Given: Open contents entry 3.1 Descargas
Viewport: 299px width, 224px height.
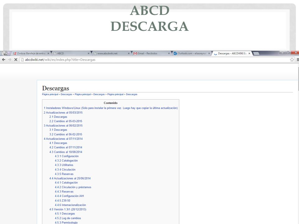Looking at the screenshot, I should [x=58, y=130].
